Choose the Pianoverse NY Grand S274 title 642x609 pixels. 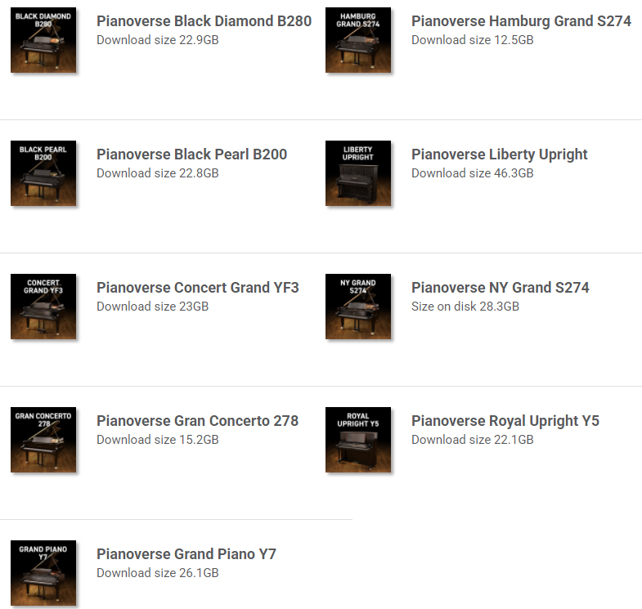click(x=500, y=287)
